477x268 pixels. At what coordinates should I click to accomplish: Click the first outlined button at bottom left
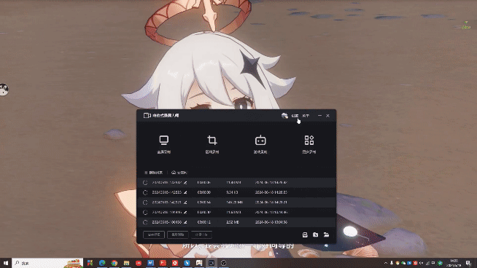(154, 234)
